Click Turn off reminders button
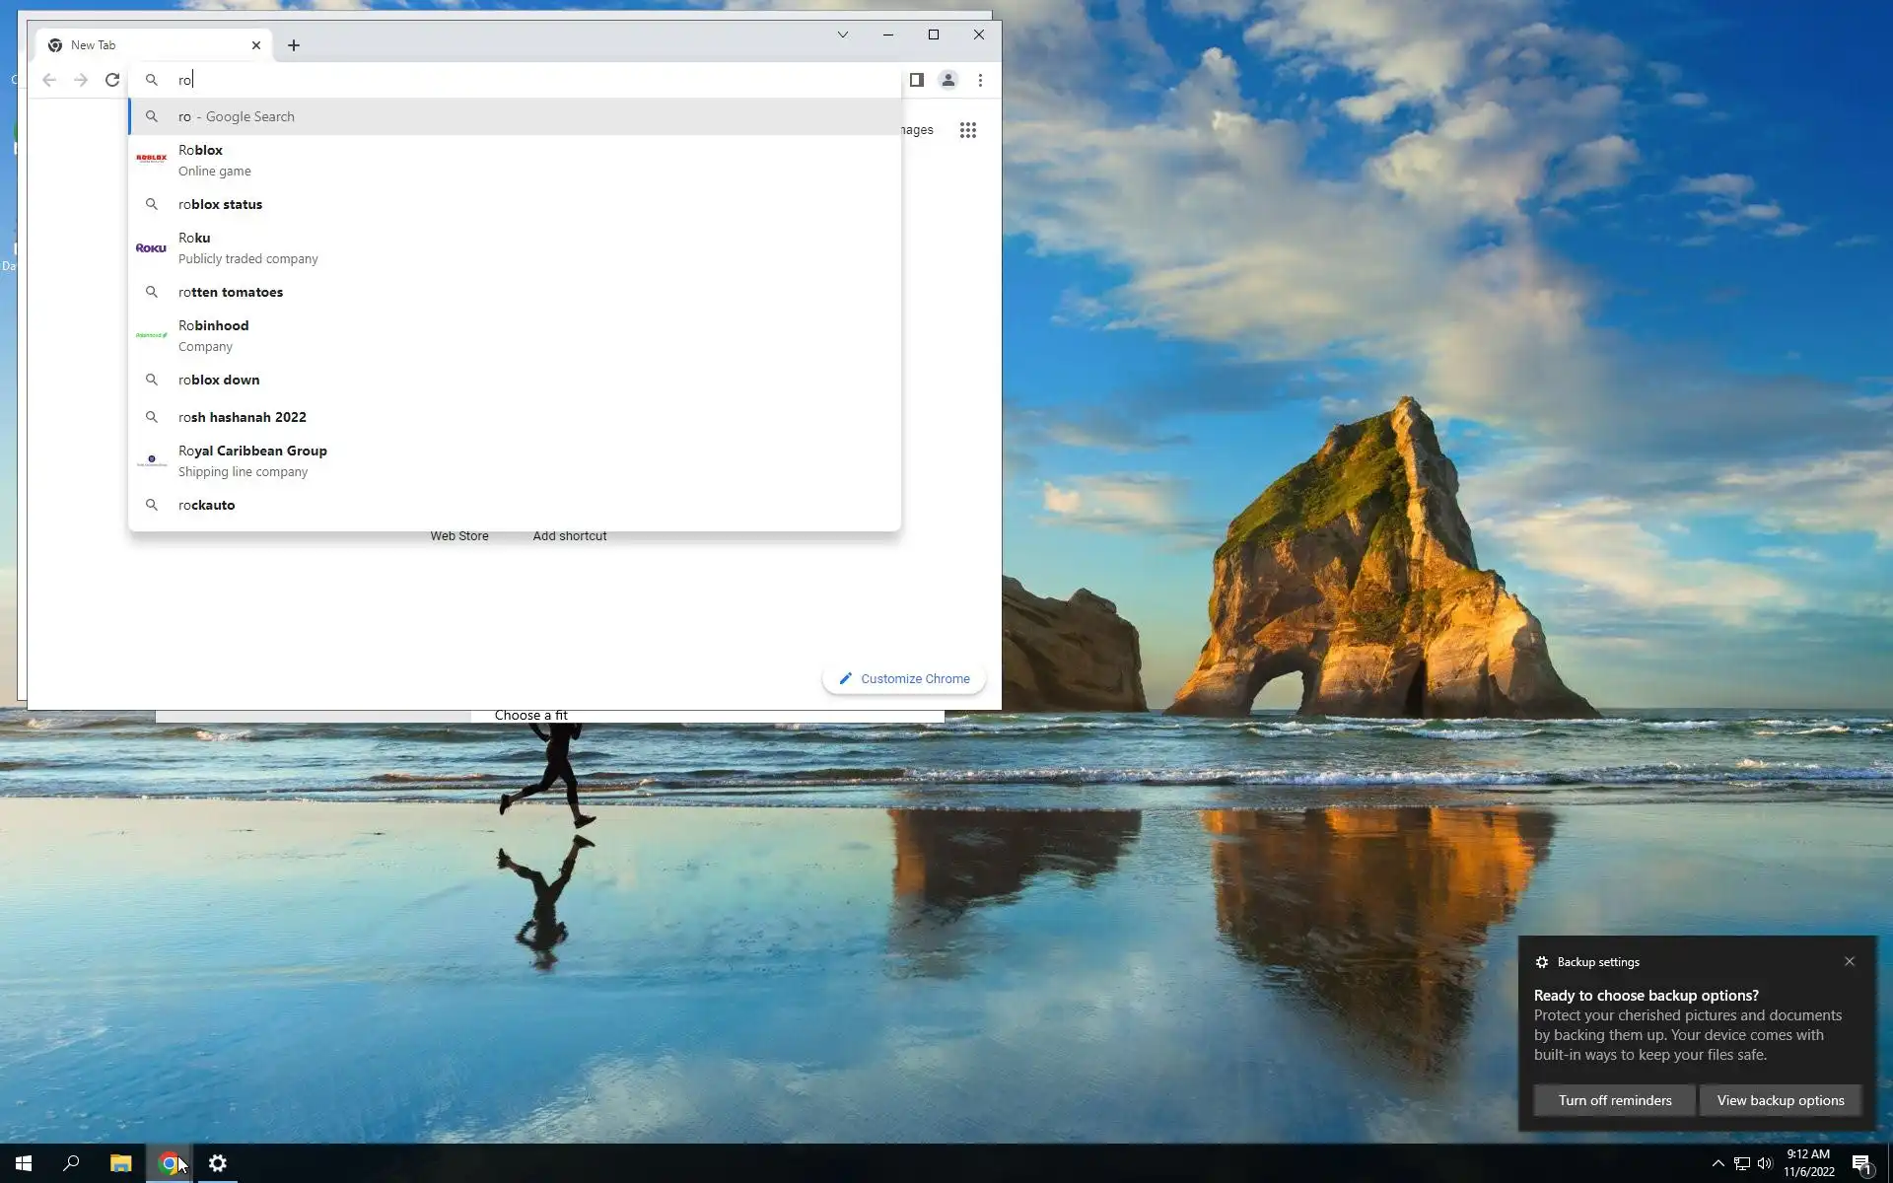The height and width of the screenshot is (1183, 1893). click(1614, 1100)
